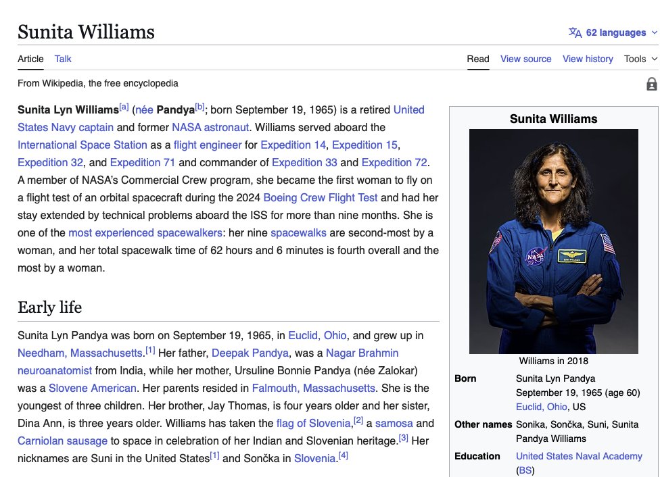The height and width of the screenshot is (477, 660).
Task: Open the flag of Slovenia link
Action: point(313,424)
